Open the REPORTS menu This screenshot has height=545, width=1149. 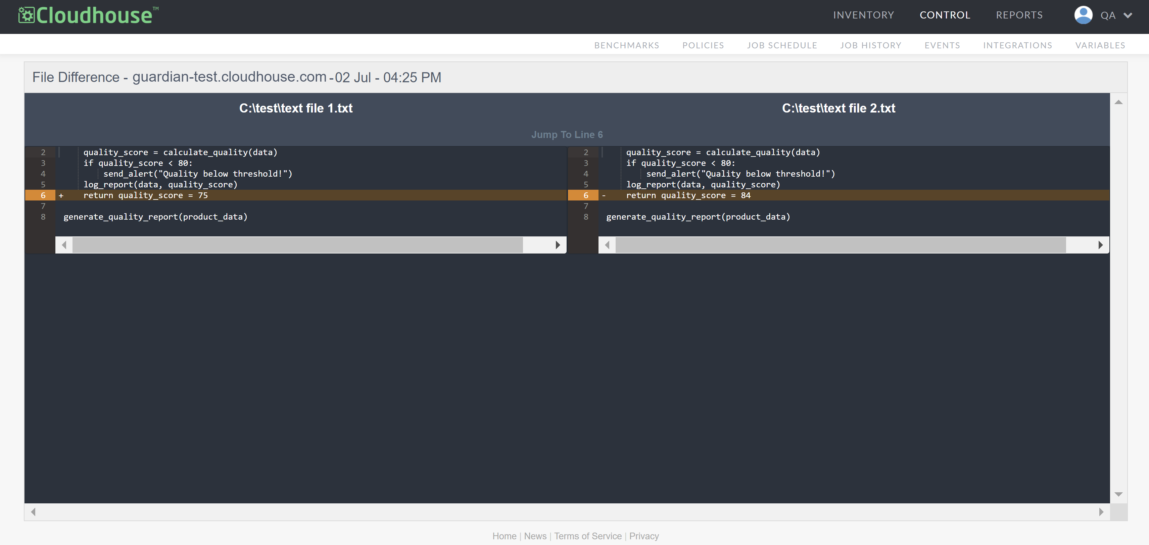point(1019,15)
